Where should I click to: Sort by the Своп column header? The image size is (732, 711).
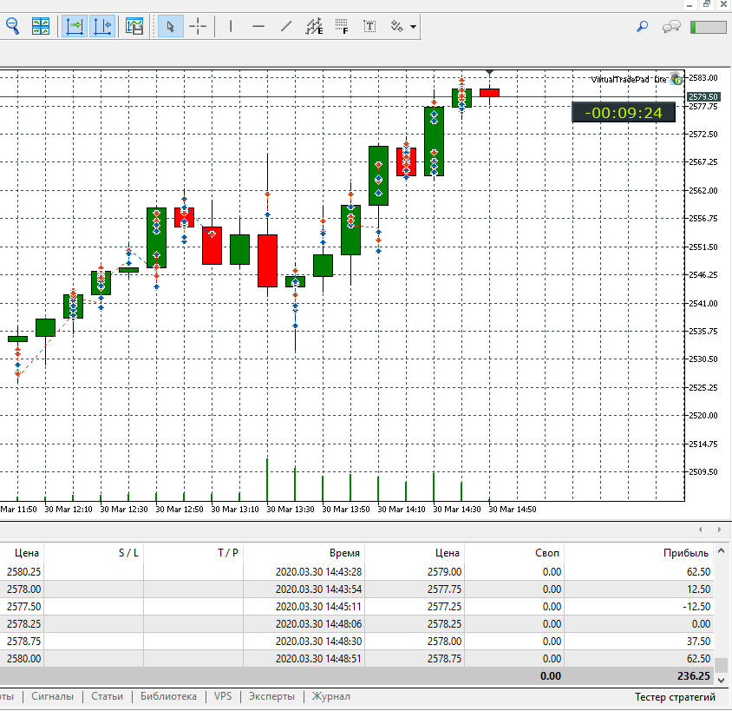pos(514,553)
